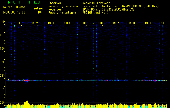This screenshot has width=170, height=108.
Task: Click the 1303 time marker
Action: pos(51,23)
